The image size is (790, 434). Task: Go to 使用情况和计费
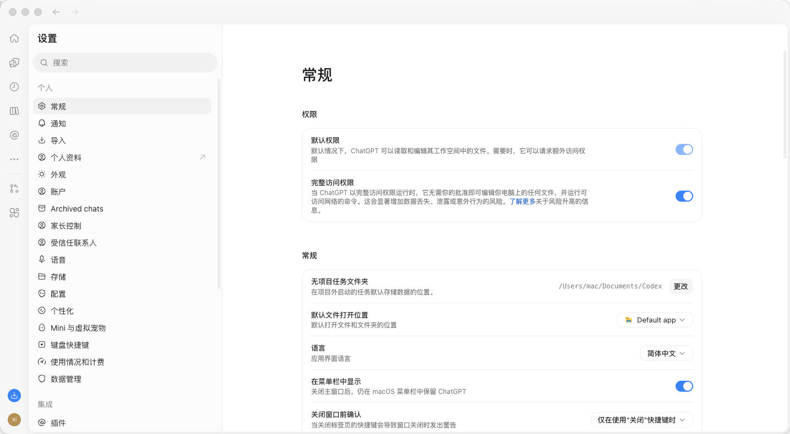coord(122,362)
